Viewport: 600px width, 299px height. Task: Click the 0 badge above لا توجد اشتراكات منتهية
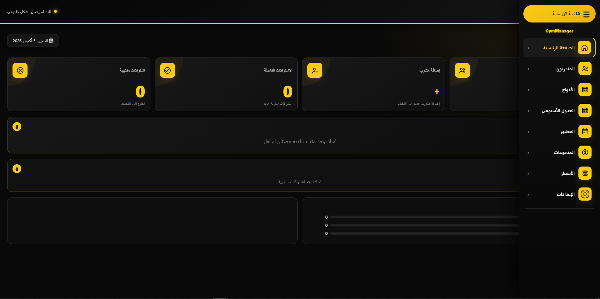17,169
